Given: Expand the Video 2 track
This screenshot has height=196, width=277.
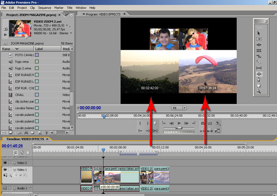Looking at the screenshot, I should point(14,163).
